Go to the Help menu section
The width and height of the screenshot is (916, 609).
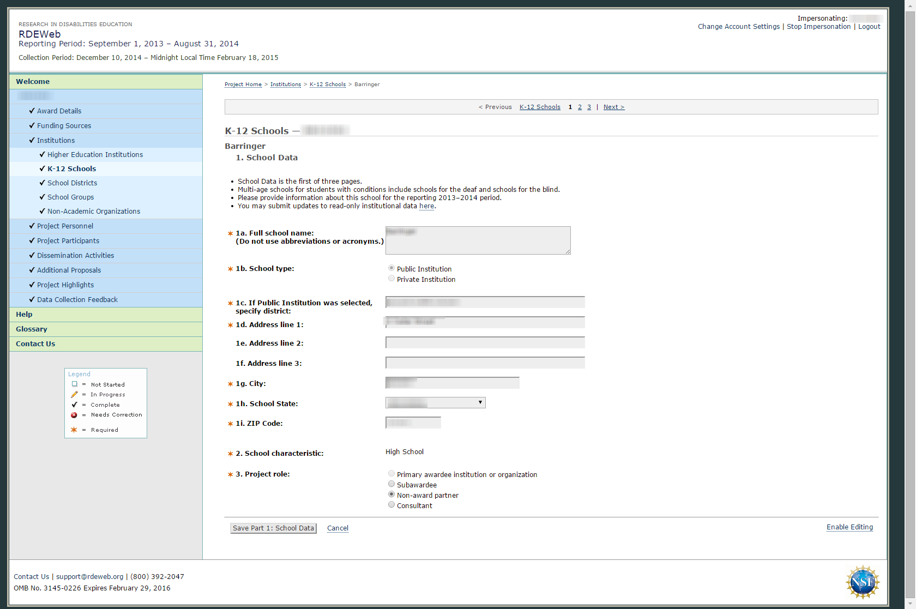(24, 314)
